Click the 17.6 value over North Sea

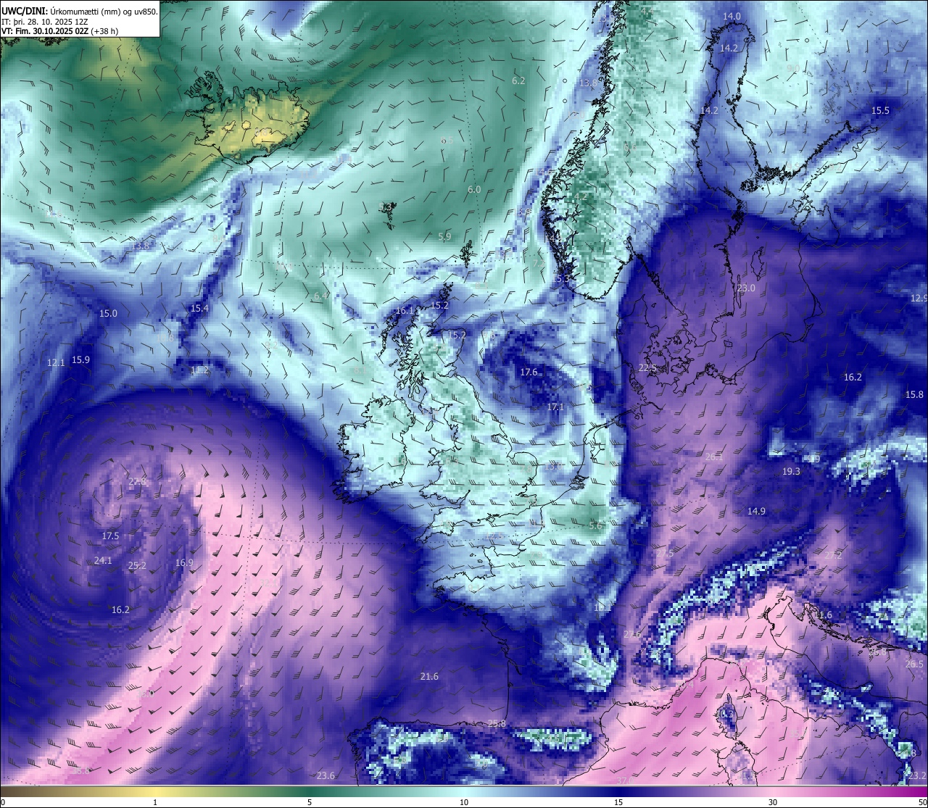tap(529, 372)
